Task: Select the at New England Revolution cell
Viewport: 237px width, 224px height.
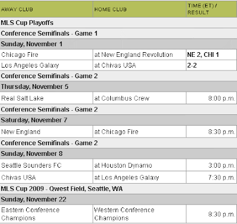Action: (x=139, y=55)
